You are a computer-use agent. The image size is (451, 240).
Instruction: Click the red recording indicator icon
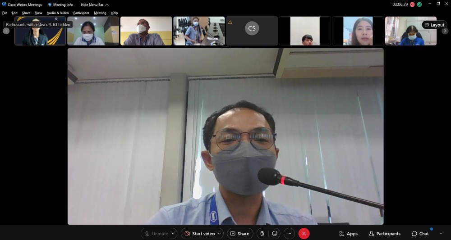pos(412,5)
